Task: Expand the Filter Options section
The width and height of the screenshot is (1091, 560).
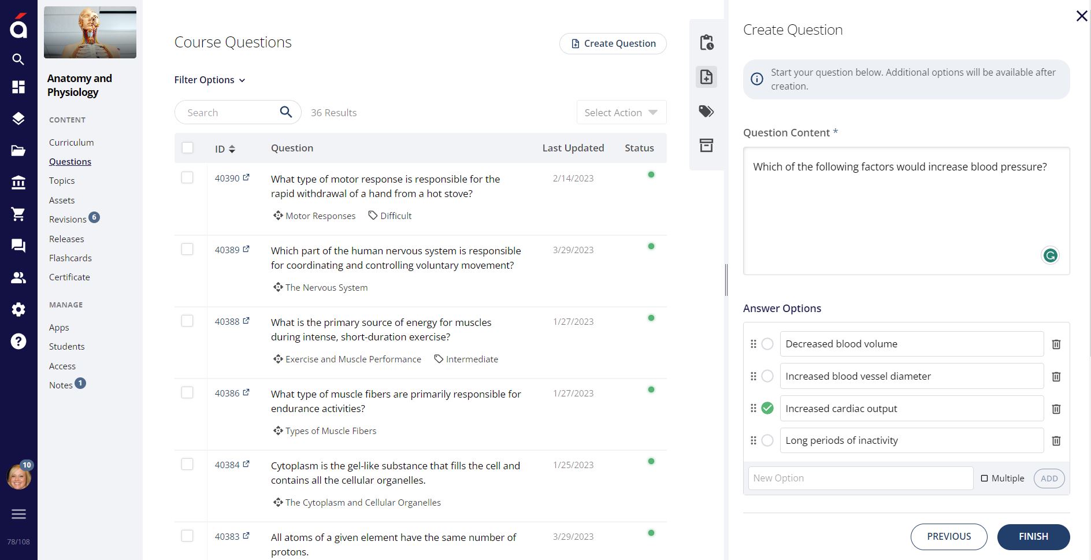Action: (210, 80)
